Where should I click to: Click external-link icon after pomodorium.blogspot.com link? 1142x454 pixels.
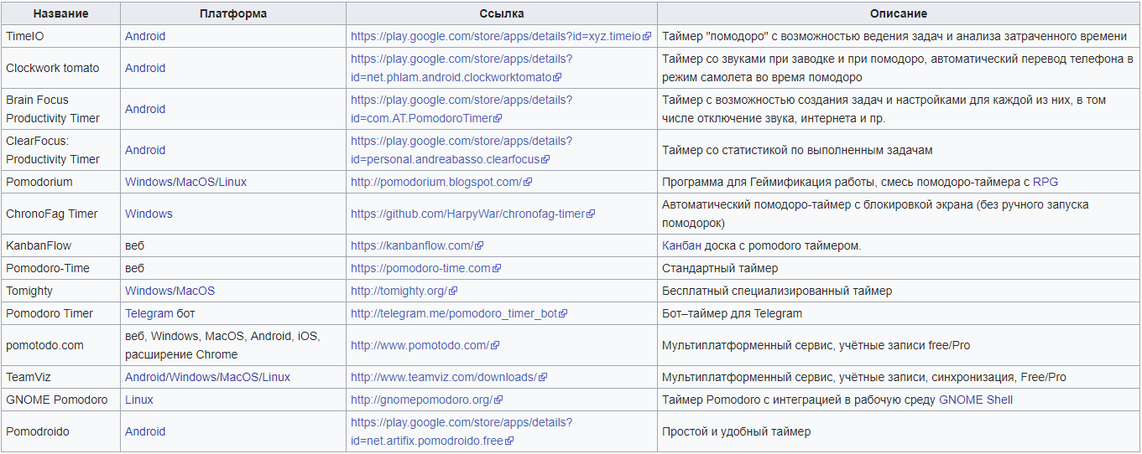click(x=528, y=183)
